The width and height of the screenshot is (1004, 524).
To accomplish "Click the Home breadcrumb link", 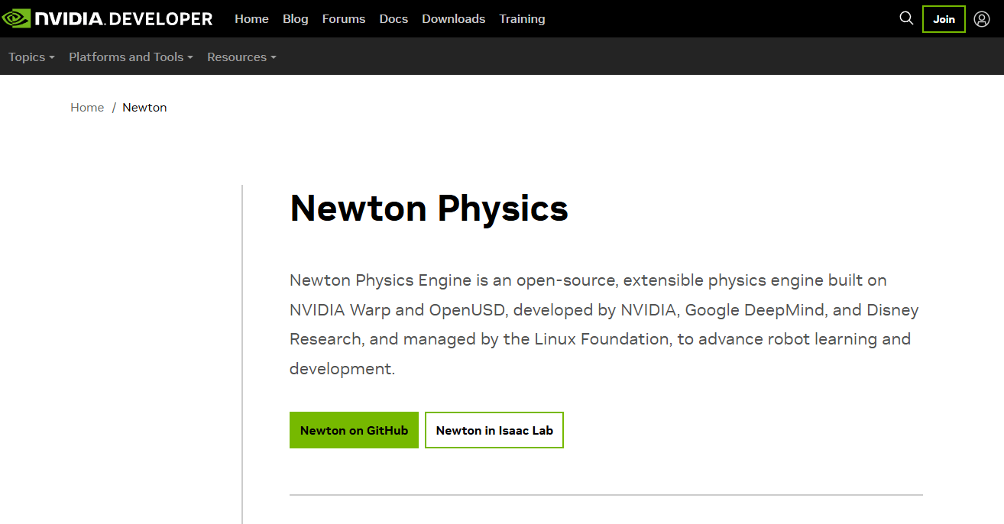I will click(87, 108).
